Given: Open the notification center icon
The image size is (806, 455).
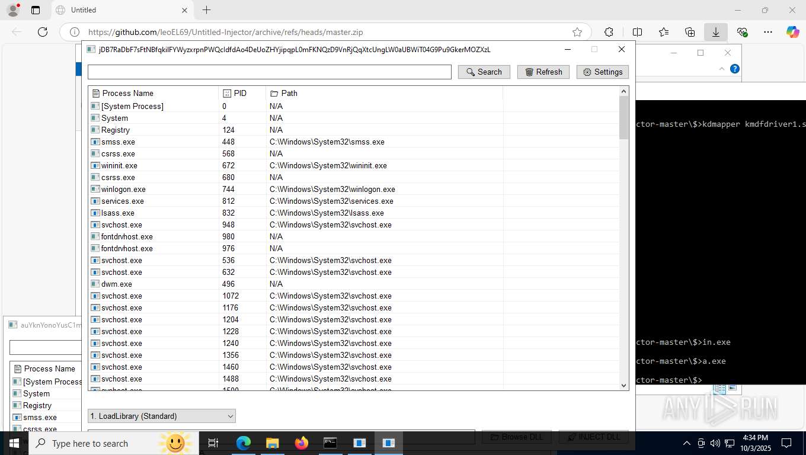Looking at the screenshot, I should pos(786,443).
